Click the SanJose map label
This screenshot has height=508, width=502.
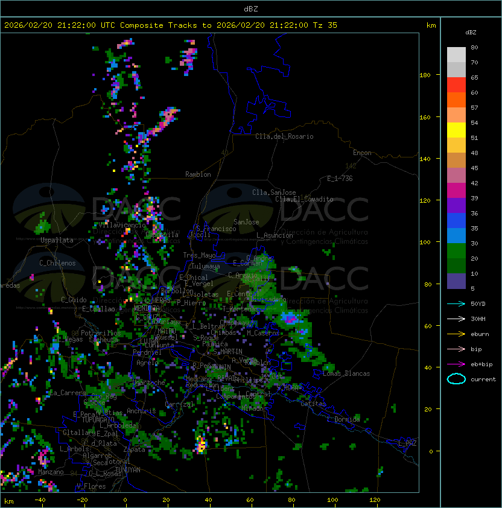coord(246,222)
